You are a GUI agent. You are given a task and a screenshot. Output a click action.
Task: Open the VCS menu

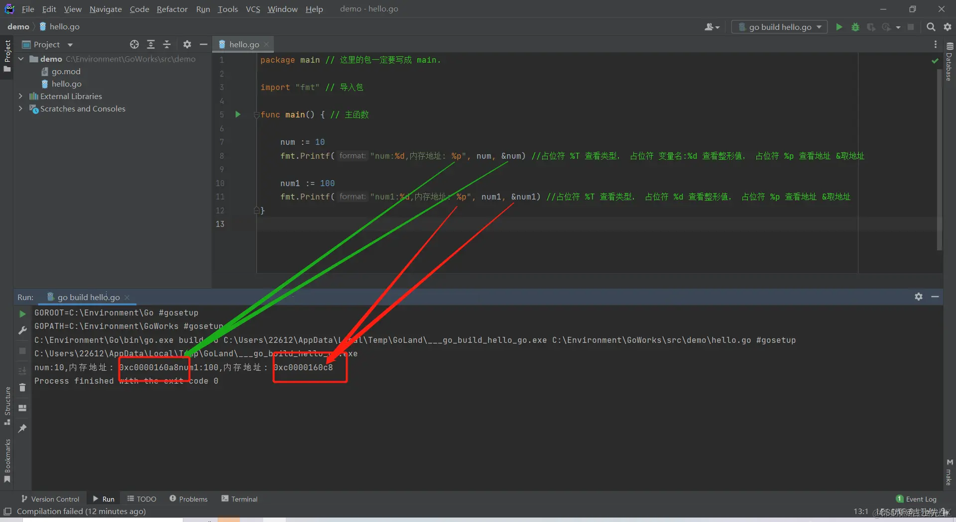(x=253, y=9)
